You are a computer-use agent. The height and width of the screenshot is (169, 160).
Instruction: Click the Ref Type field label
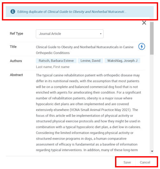[17, 34]
